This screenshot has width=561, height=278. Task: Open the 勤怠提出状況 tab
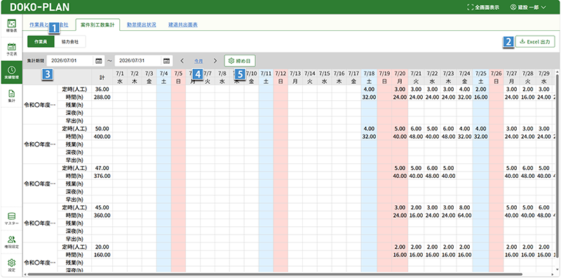pyautogui.click(x=142, y=25)
